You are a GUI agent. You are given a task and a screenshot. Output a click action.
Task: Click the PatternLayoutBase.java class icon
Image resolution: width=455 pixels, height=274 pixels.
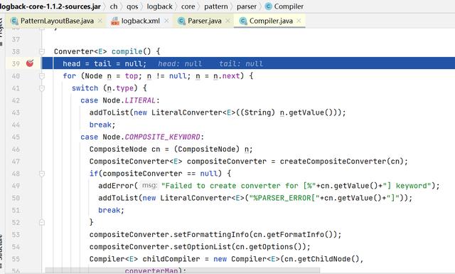(x=14, y=21)
